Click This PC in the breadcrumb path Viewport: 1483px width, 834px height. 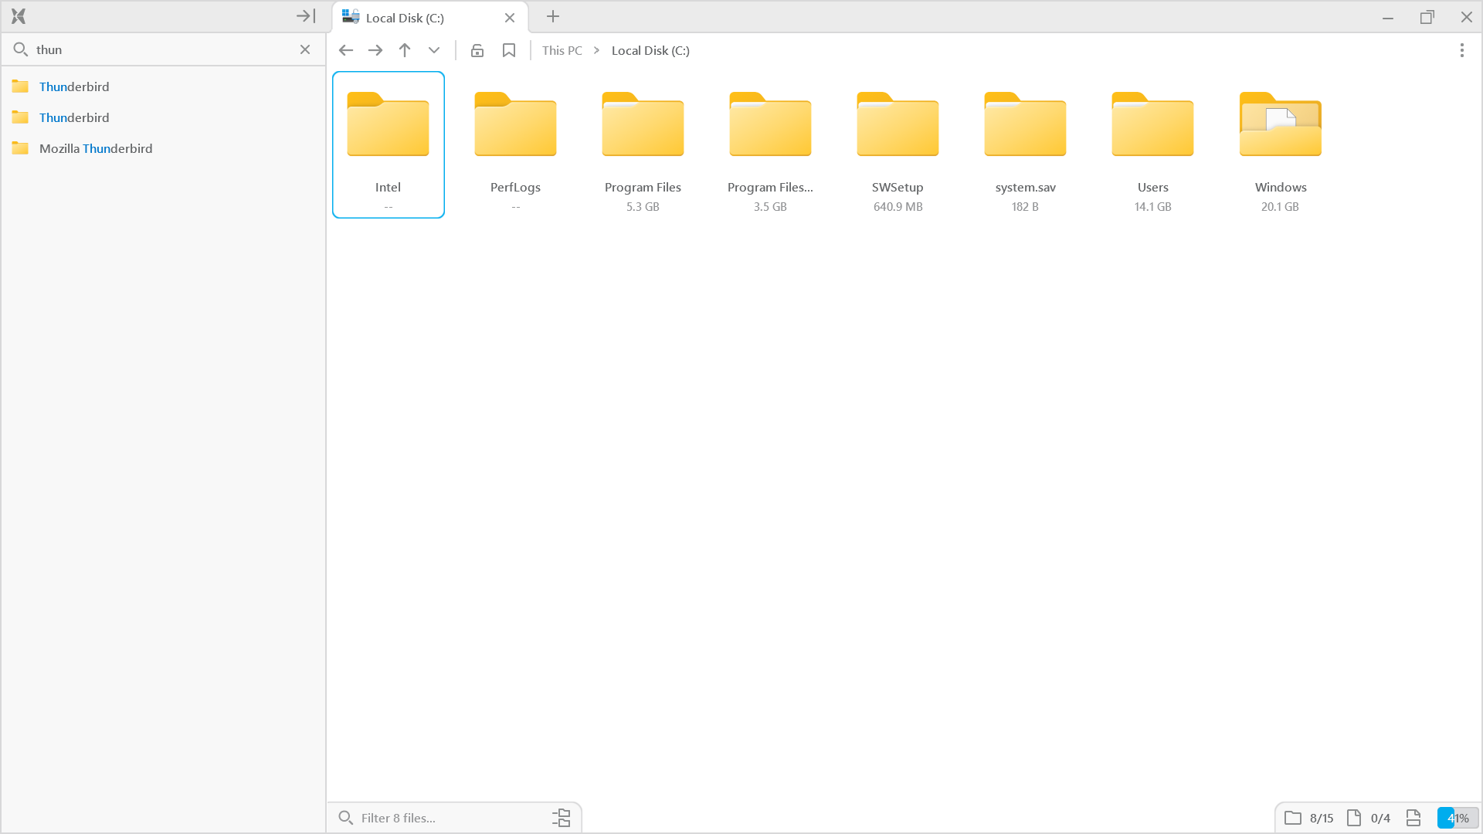click(x=562, y=49)
